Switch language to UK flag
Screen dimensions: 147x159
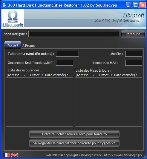[x=15, y=155]
